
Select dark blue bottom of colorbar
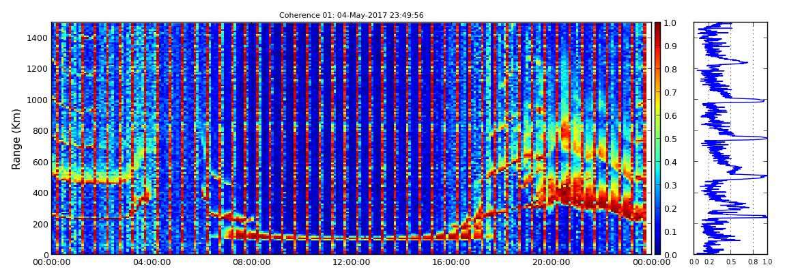[x=657, y=251]
